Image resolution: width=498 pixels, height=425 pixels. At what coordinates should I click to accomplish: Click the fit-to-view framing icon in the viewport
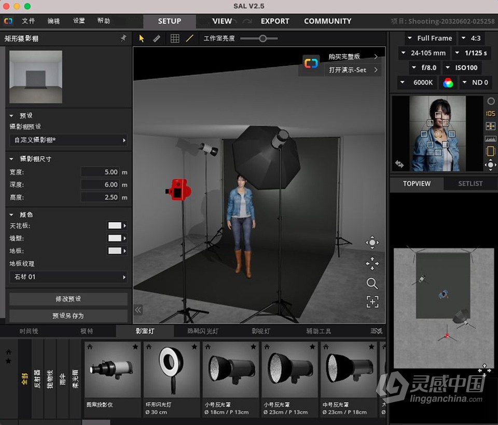[372, 302]
